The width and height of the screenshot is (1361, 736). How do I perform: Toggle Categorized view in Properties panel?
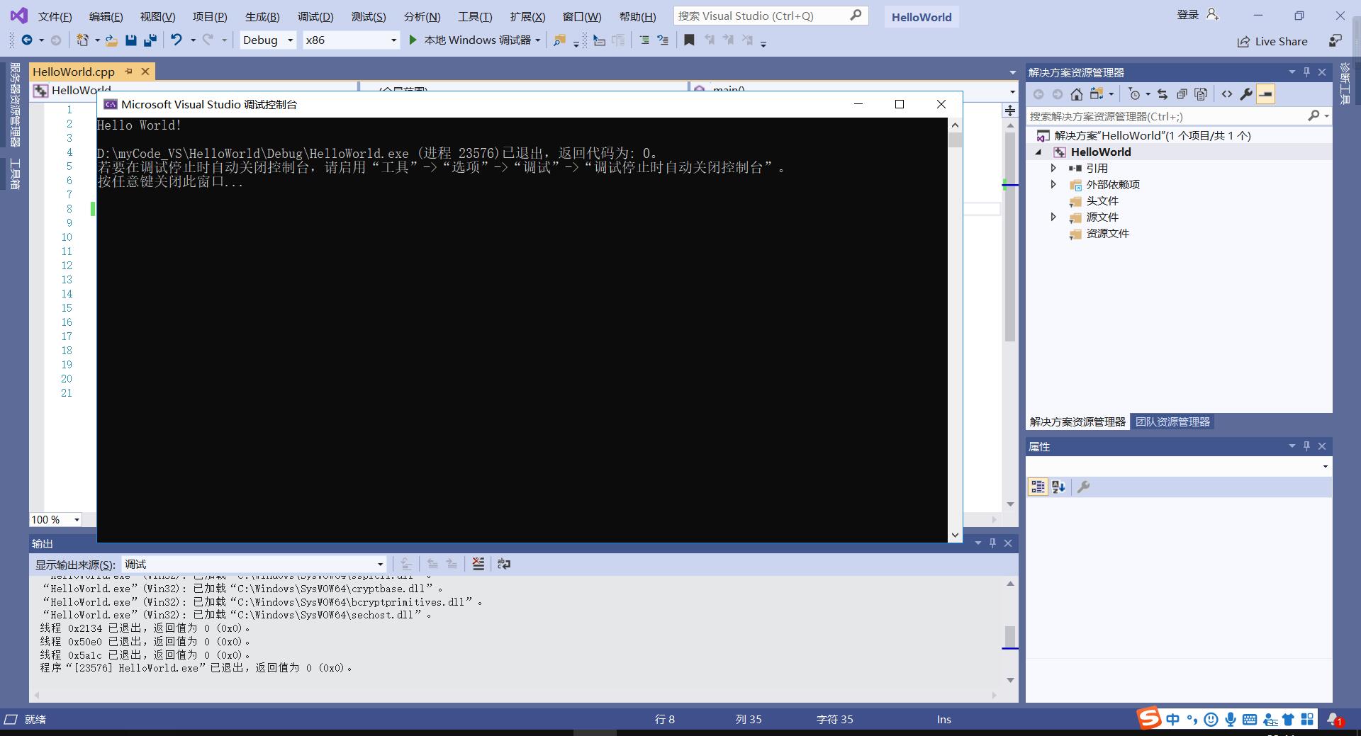pos(1038,487)
